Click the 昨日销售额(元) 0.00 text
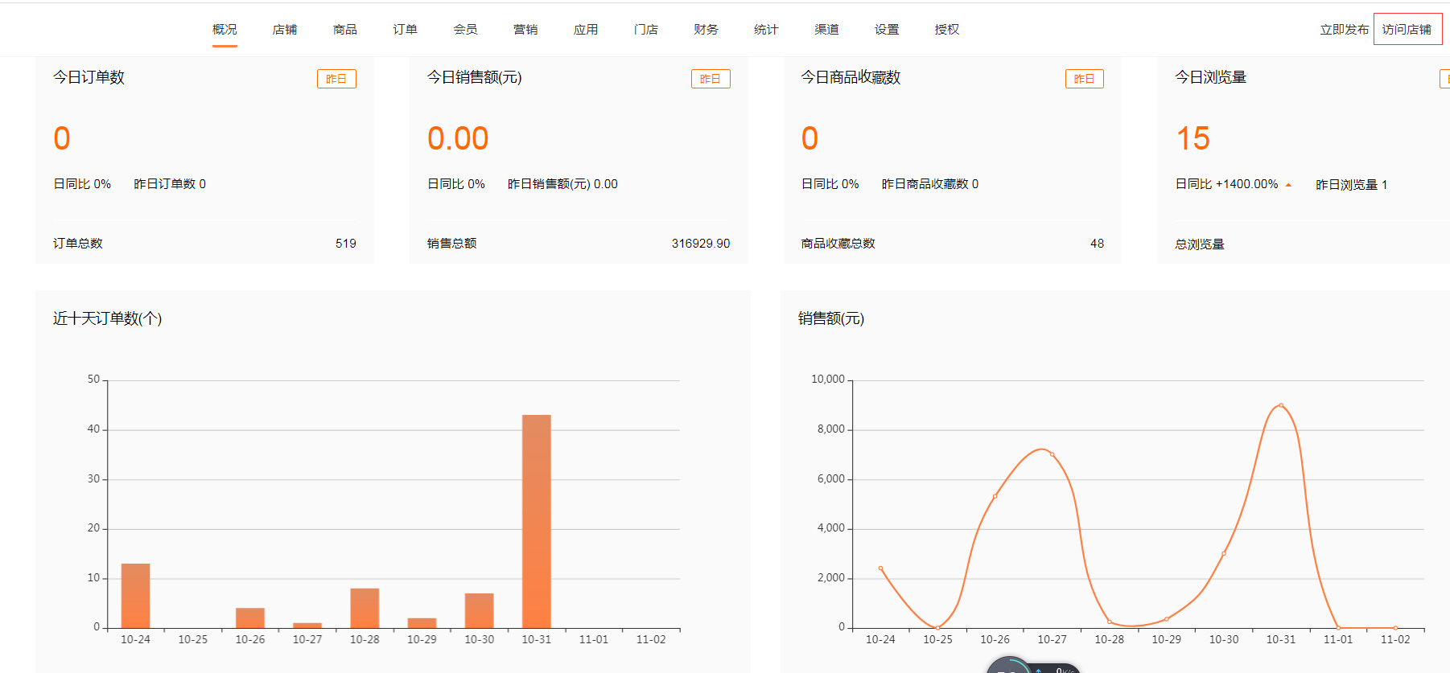 coord(562,184)
